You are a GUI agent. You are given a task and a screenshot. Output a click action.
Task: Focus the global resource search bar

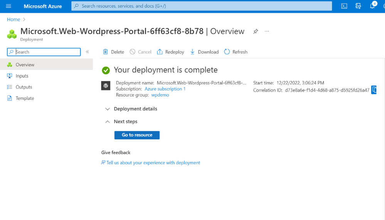202,6
